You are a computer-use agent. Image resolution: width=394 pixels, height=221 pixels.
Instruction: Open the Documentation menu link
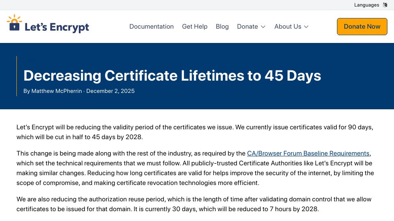click(x=151, y=27)
